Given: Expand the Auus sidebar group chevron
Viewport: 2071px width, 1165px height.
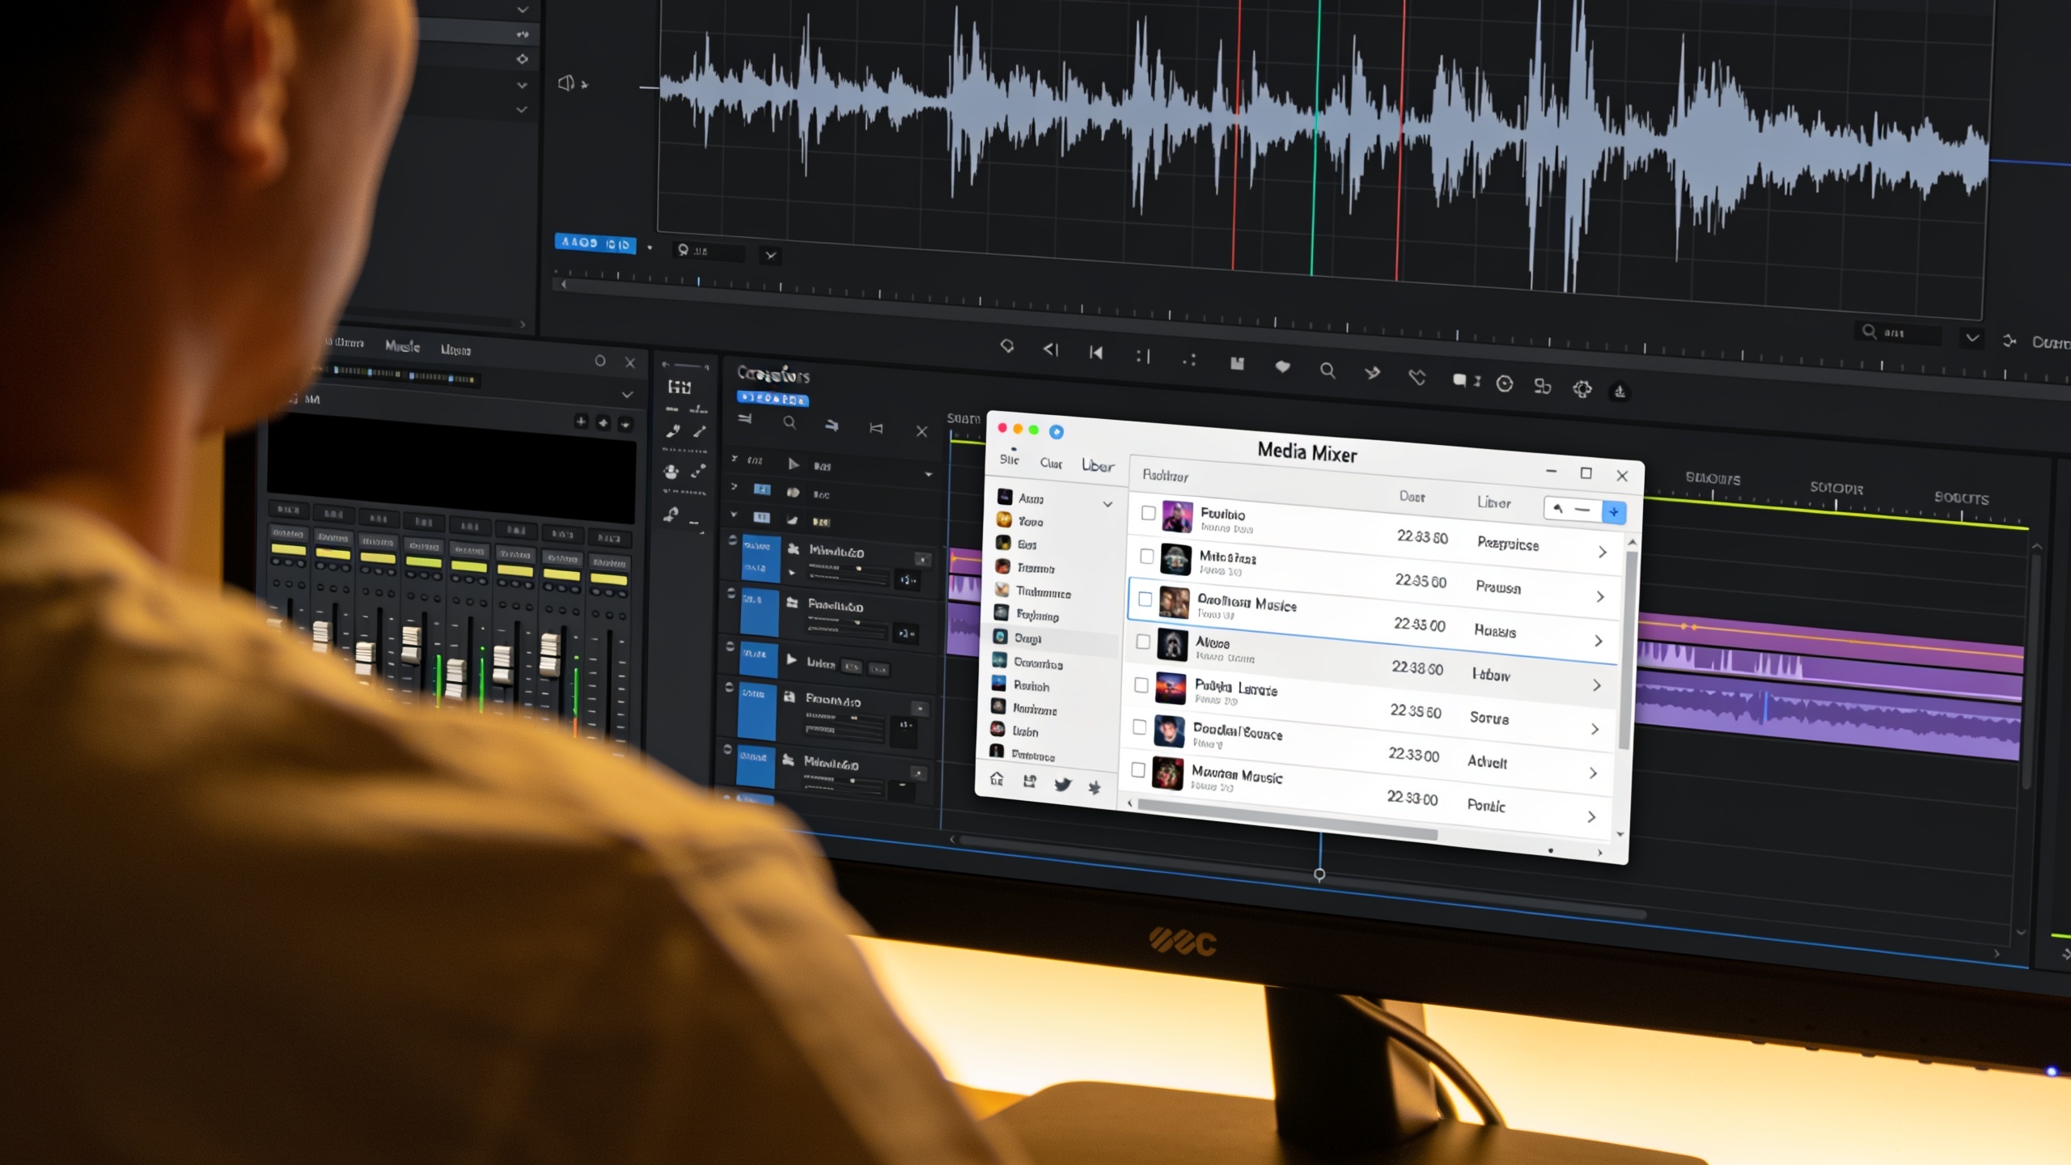Looking at the screenshot, I should (x=1107, y=504).
